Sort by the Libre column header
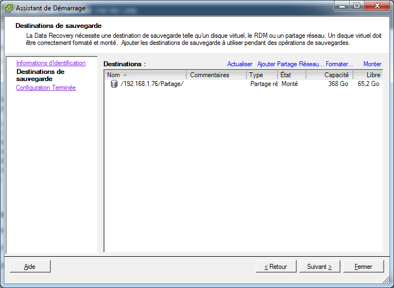The height and width of the screenshot is (288, 394). tap(368, 75)
